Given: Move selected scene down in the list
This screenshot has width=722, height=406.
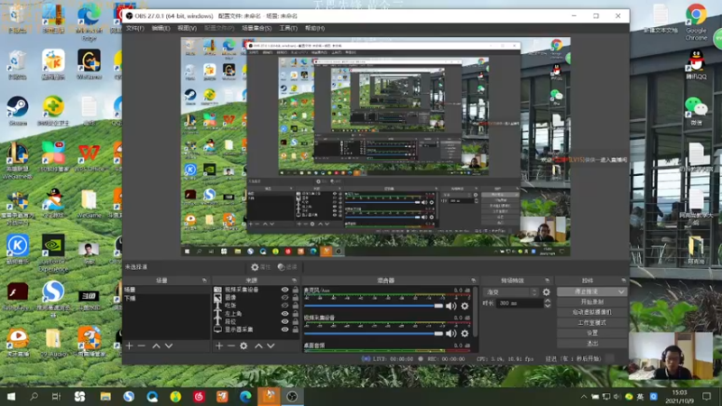Looking at the screenshot, I should click(x=169, y=346).
